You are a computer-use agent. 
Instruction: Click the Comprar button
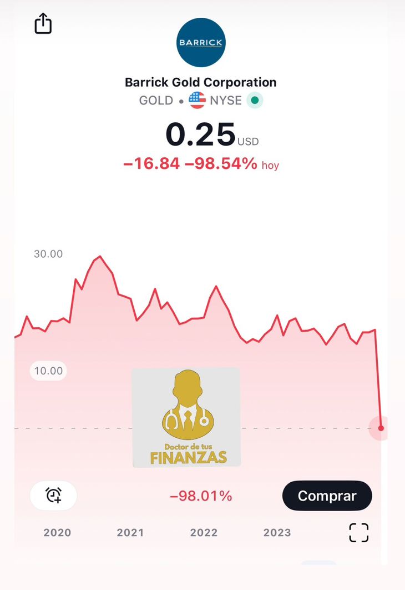(327, 496)
